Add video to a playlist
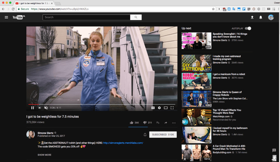The width and height of the screenshot is (280, 162). pyautogui.click(x=158, y=123)
